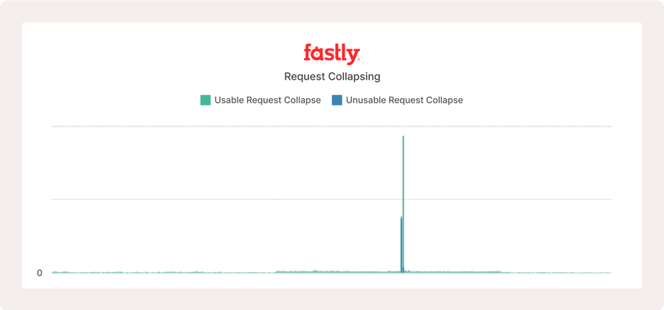Click the Fastly logo
664x310 pixels.
tap(331, 53)
